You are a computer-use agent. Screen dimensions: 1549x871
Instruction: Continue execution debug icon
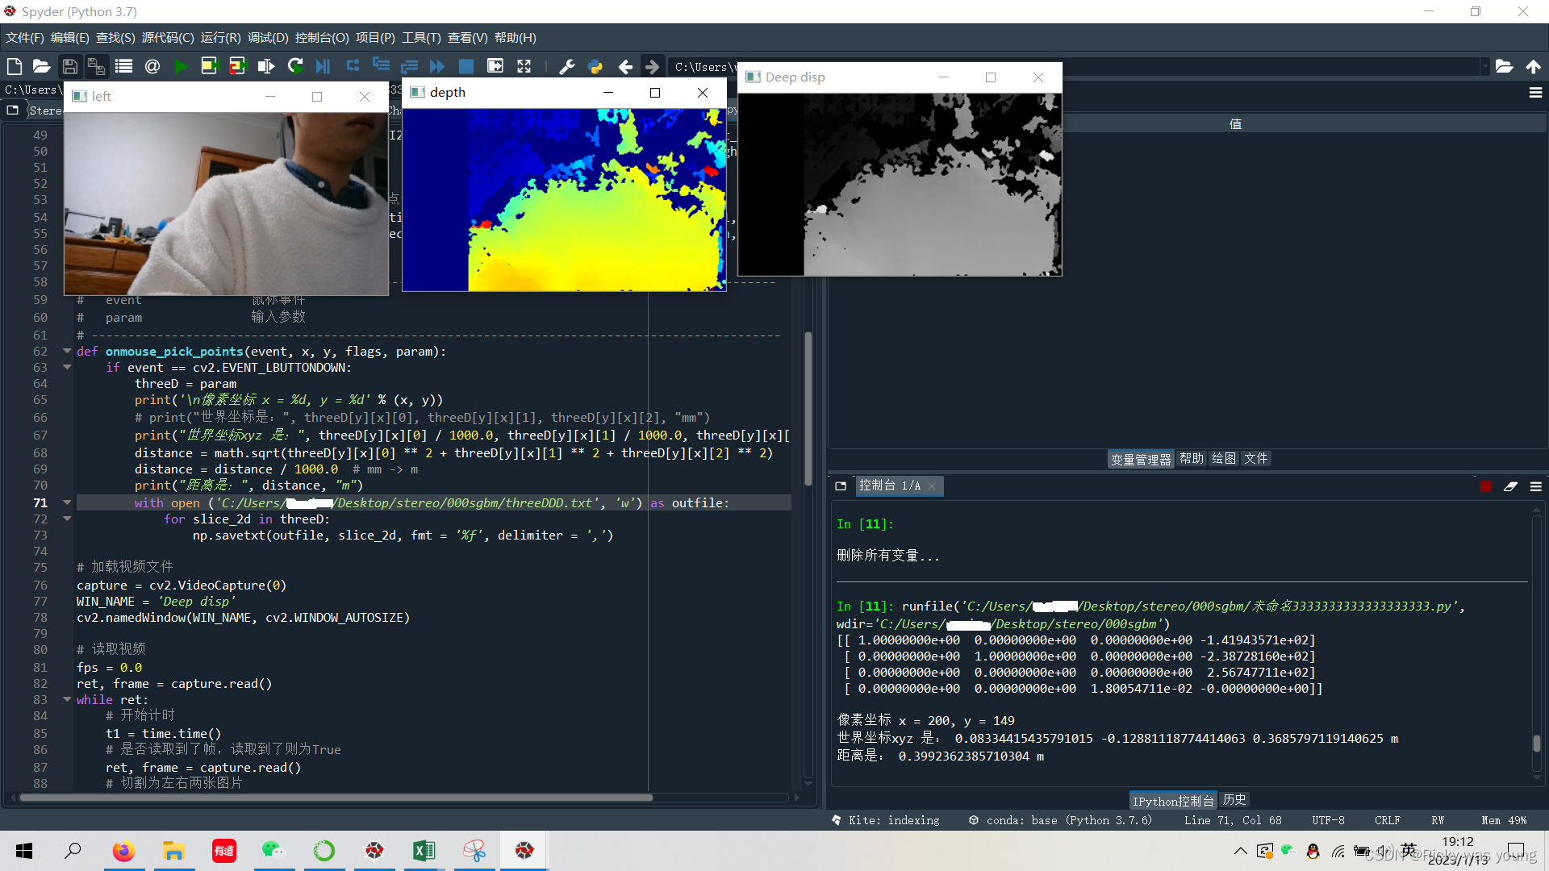[437, 67]
